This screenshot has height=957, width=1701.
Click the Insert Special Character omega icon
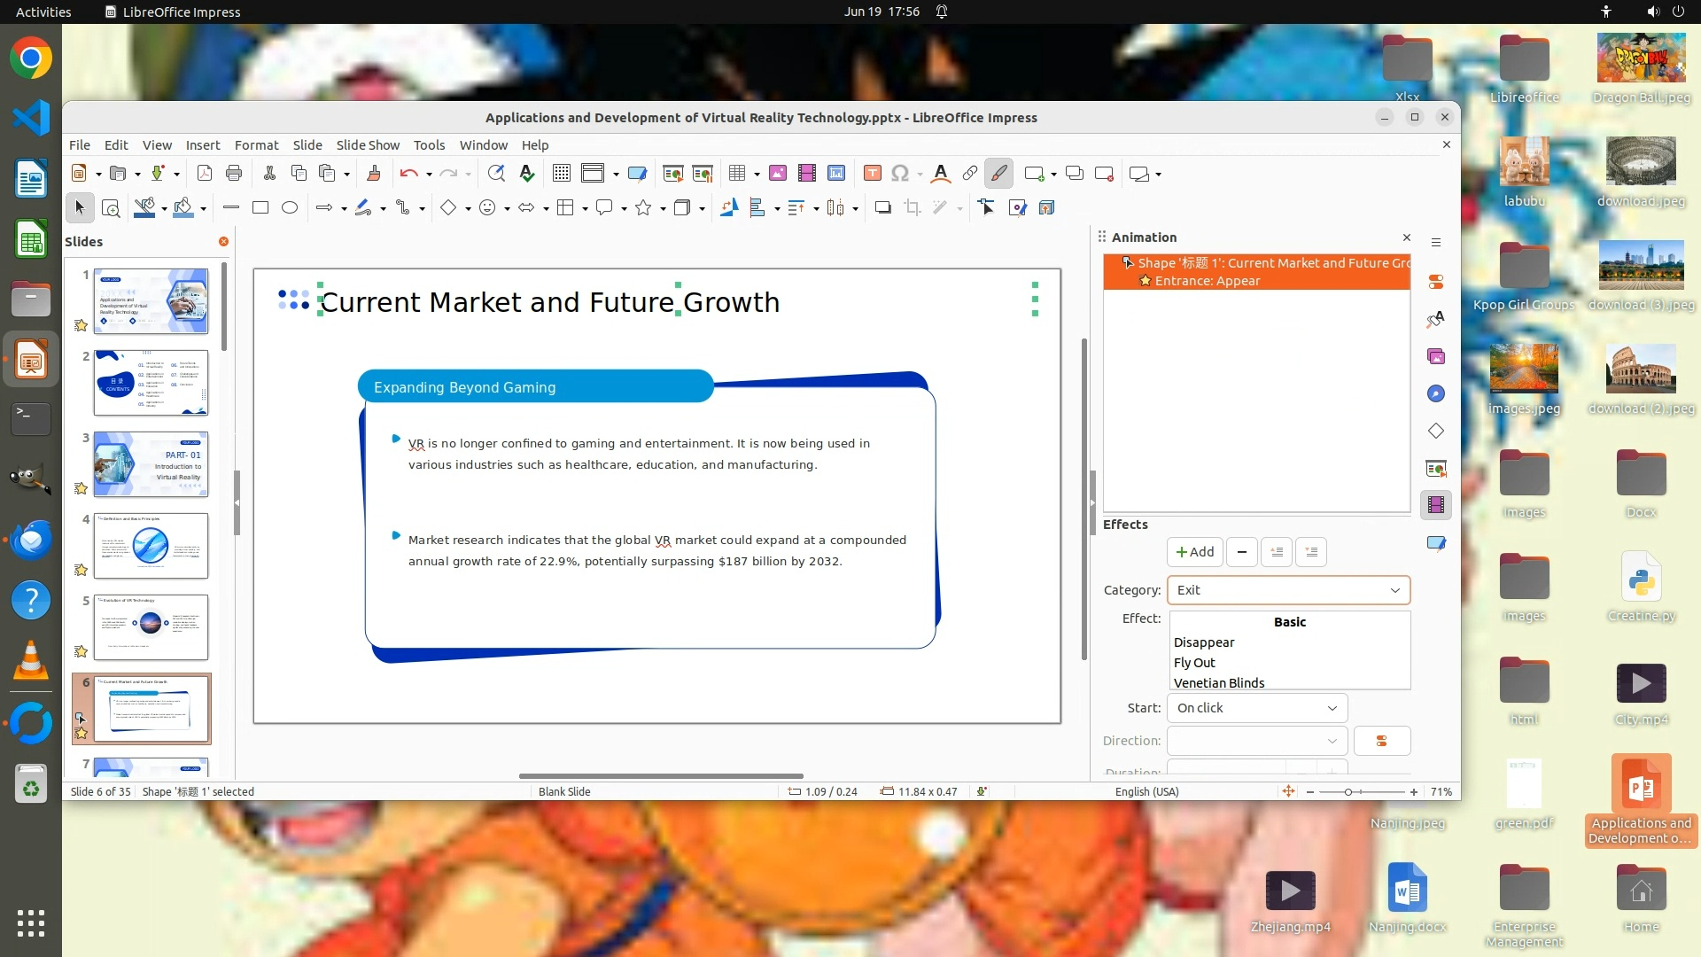899,174
